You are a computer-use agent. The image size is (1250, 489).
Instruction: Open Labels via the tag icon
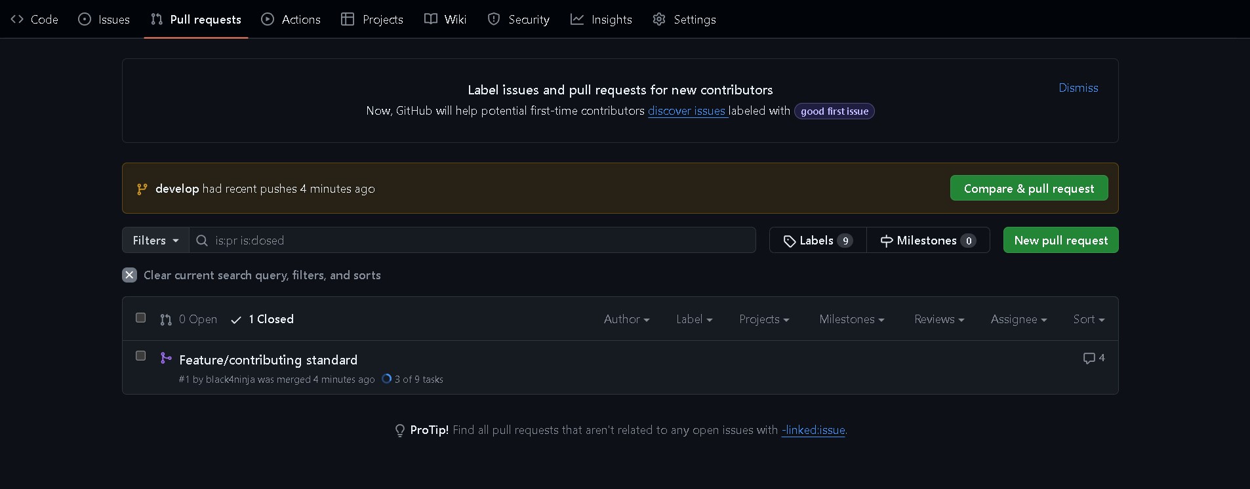coord(790,241)
